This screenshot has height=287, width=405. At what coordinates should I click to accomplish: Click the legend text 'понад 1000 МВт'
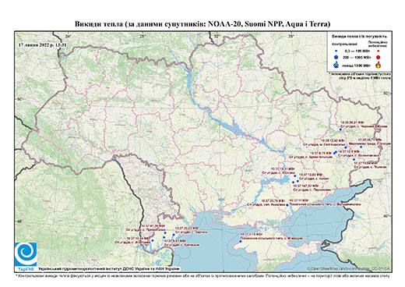tap(356, 65)
